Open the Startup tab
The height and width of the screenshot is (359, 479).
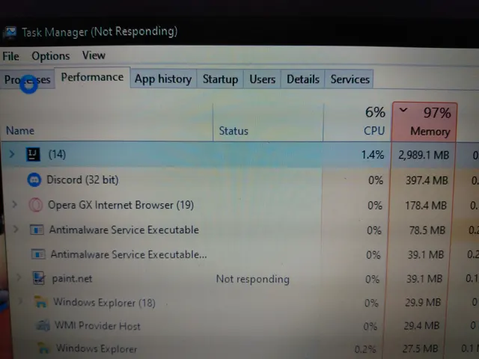(x=220, y=79)
